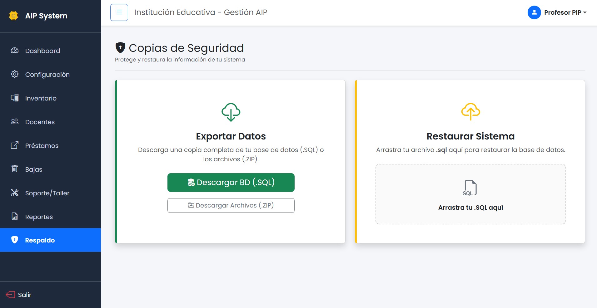Screen dimensions: 597x308
Task: Click the Reportes chart icon
Action: pos(14,217)
